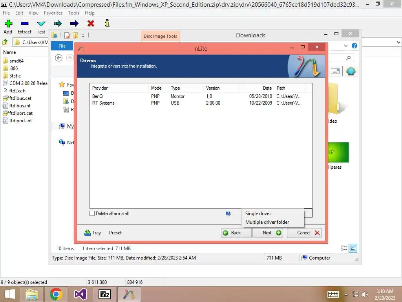Click the nLite Cancel button
This screenshot has width=402, height=302.
[x=304, y=233]
